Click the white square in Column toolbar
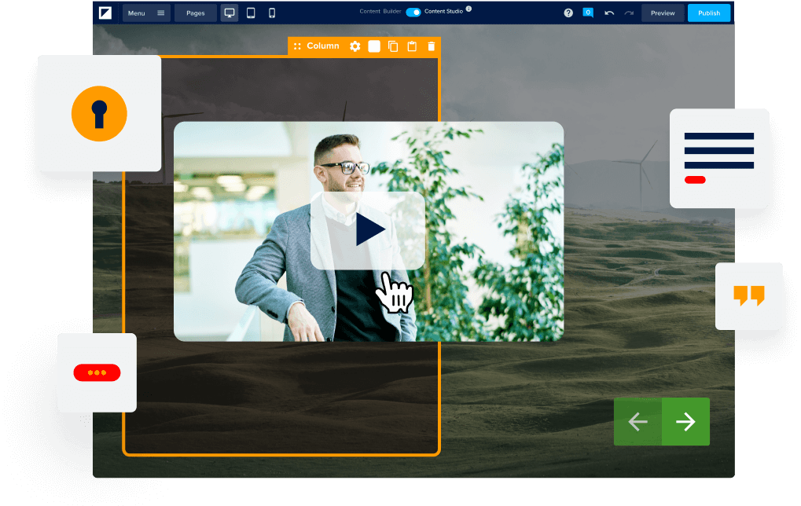This screenshot has height=506, width=801. [374, 46]
